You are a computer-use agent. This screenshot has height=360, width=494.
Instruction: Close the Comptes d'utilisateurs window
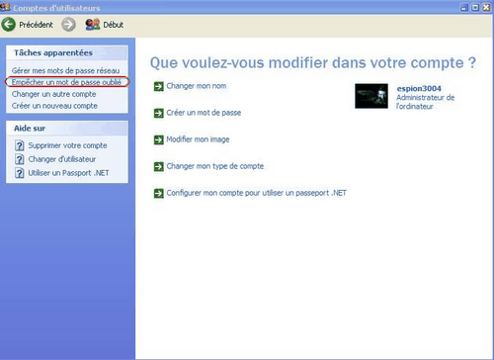click(486, 8)
